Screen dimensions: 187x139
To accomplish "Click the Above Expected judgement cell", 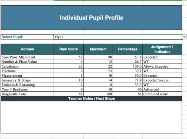I will click(x=162, y=66).
